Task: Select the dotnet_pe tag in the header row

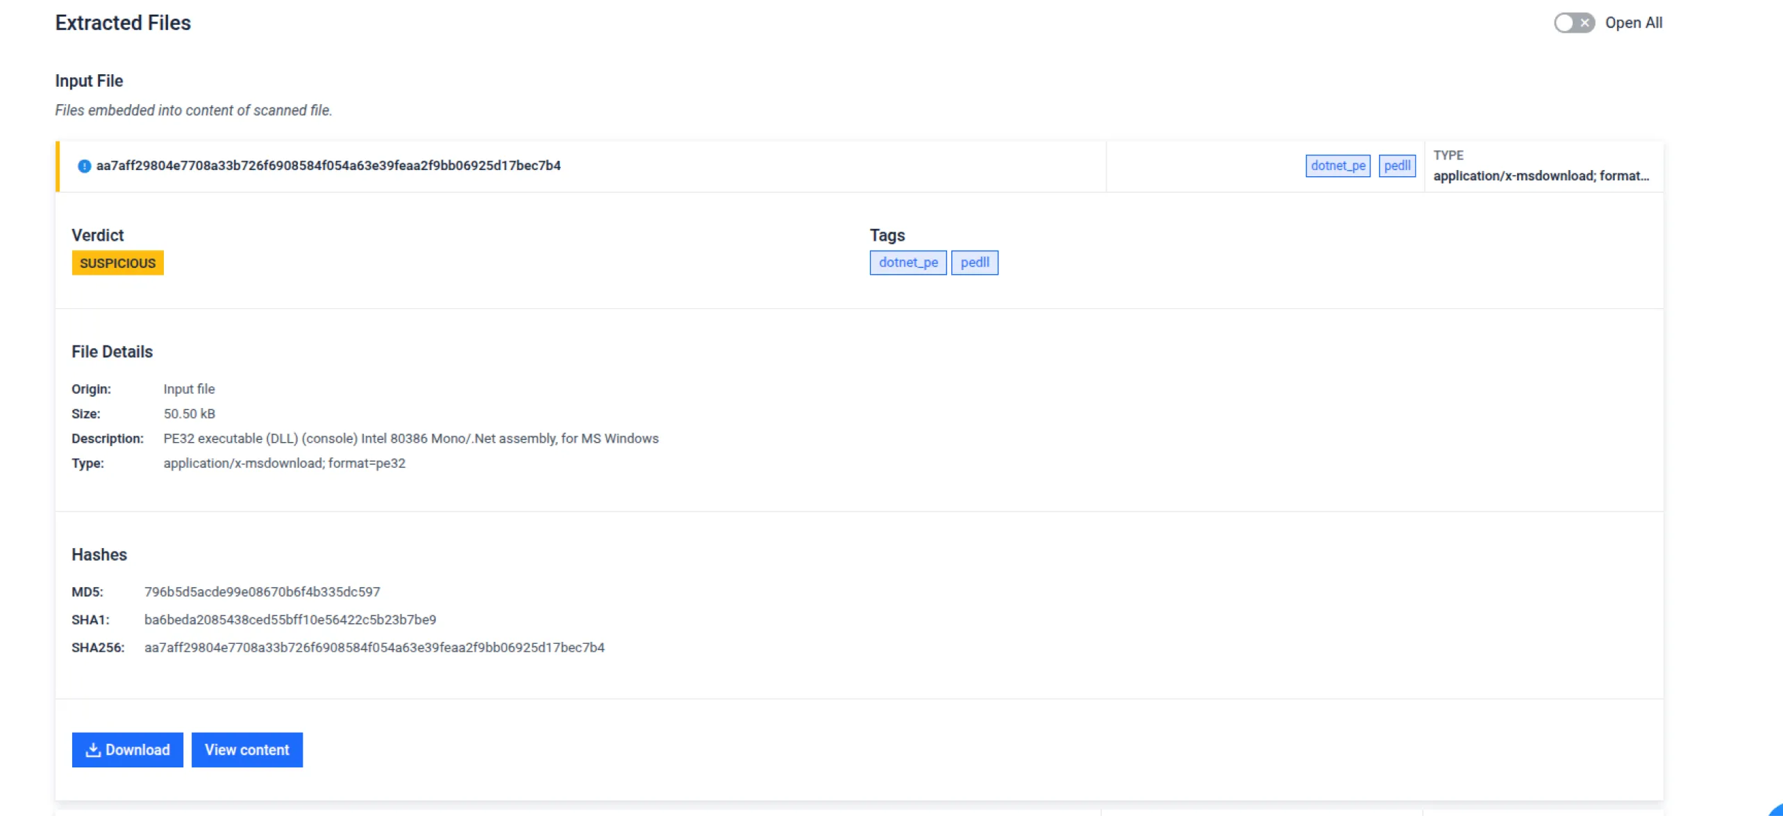Action: pos(1337,166)
